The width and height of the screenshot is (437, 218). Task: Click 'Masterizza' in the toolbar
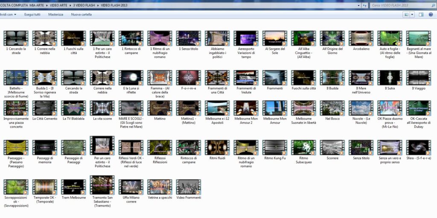coord(55,15)
